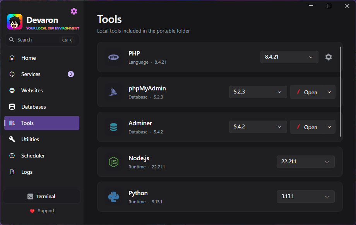Viewport: 356px width, 225px height.
Task: Click 'Database · 5.4.2' under Adminer
Action: [x=146, y=132]
